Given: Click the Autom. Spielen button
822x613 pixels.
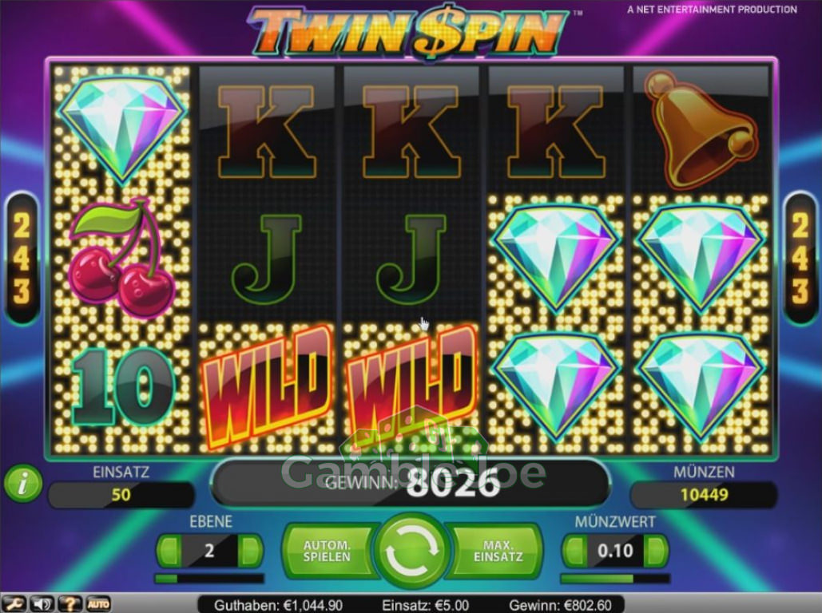Looking at the screenshot, I should tap(328, 551).
